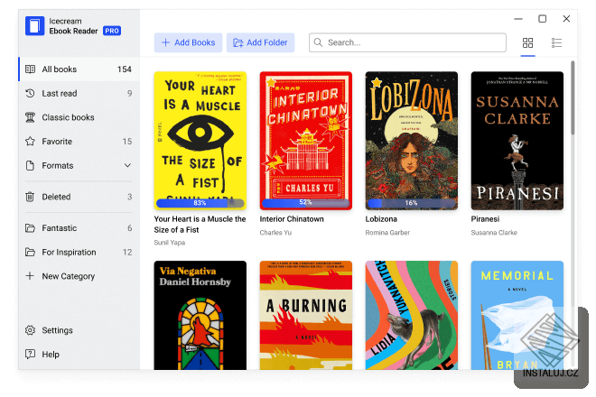Click the author name "Romina Garber"
Image resolution: width=596 pixels, height=397 pixels.
(387, 233)
